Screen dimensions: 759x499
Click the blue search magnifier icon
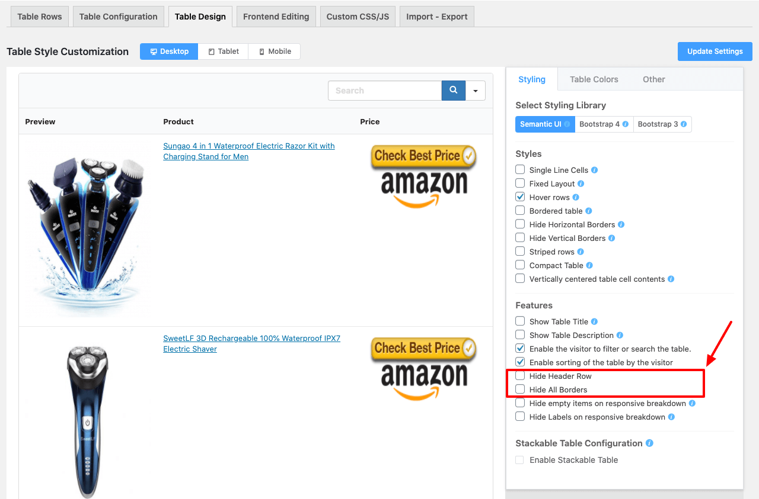tap(453, 91)
